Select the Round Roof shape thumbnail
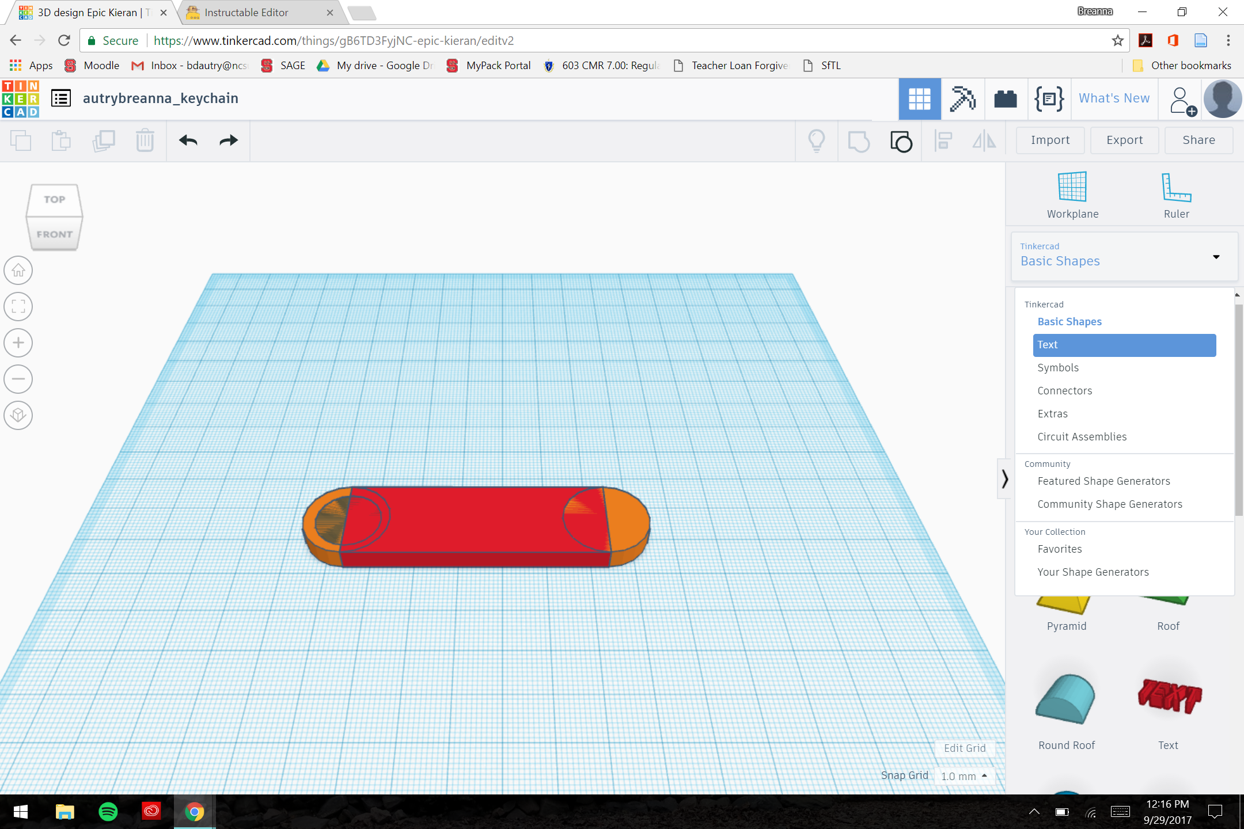The image size is (1244, 829). tap(1066, 698)
